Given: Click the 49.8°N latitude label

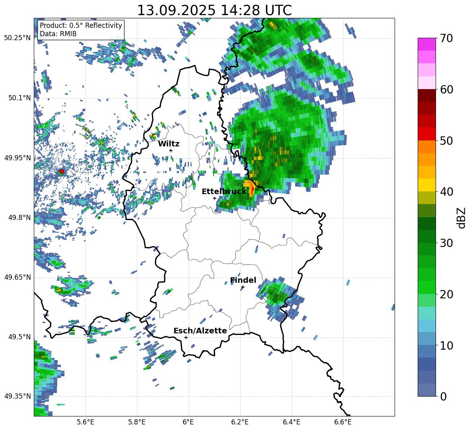Looking at the screenshot, I should pos(19,218).
